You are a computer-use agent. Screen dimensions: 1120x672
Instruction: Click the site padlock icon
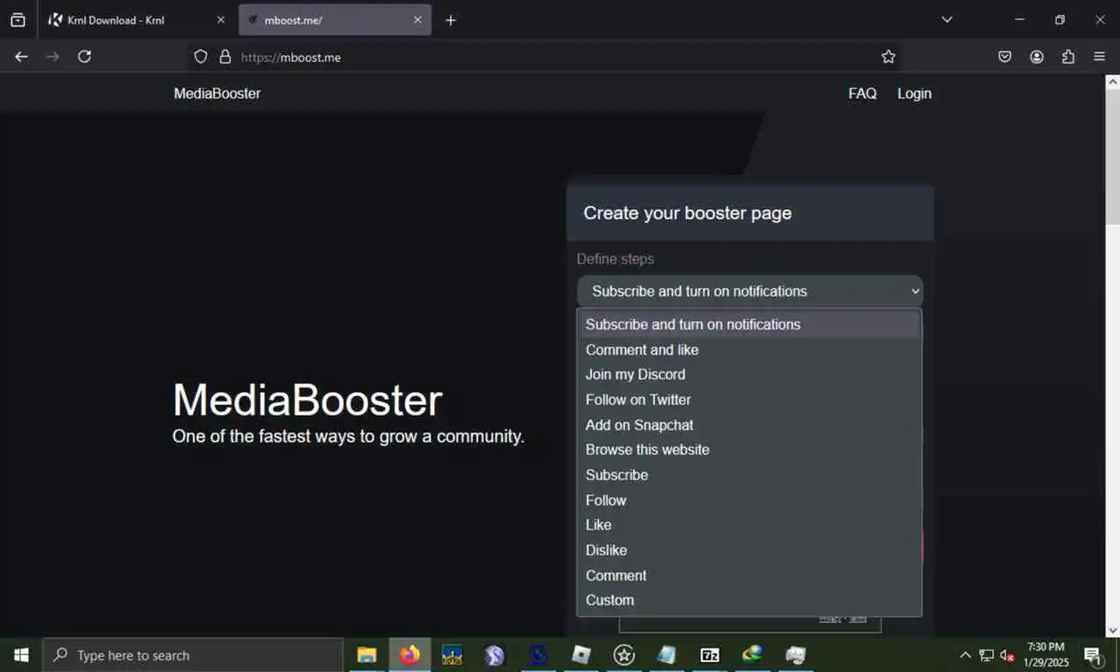[225, 57]
